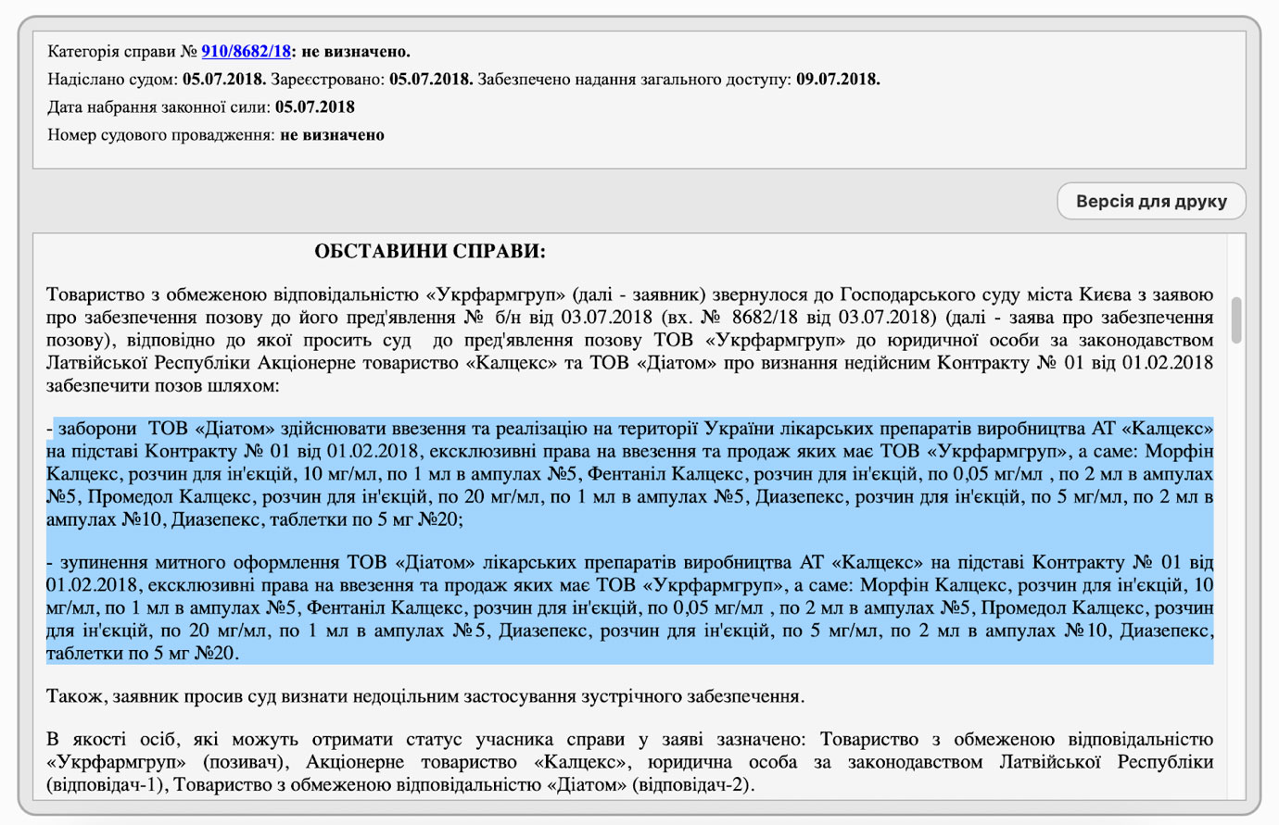Click the paragraph starting "В якості осіб, які можуть"

(x=629, y=763)
